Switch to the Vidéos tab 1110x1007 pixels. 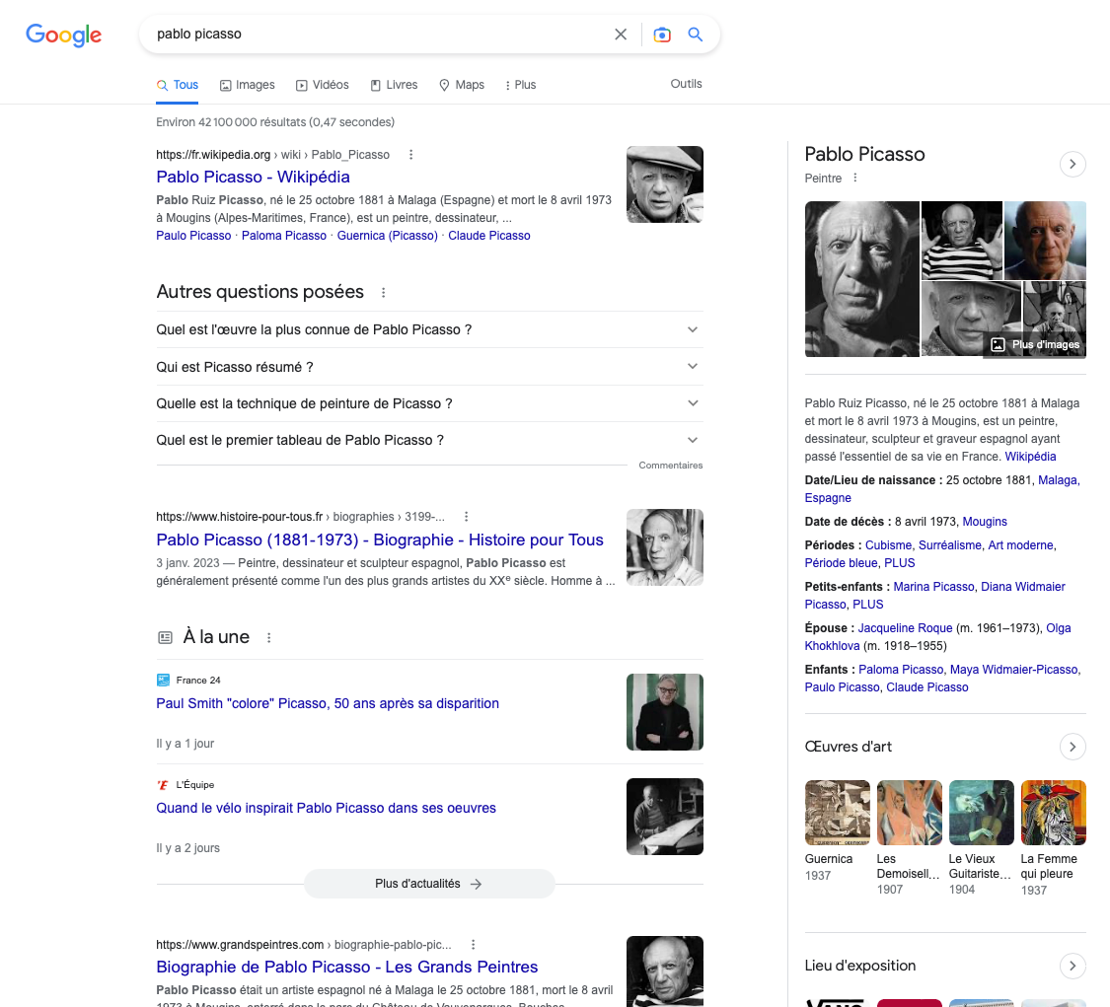[x=322, y=85]
